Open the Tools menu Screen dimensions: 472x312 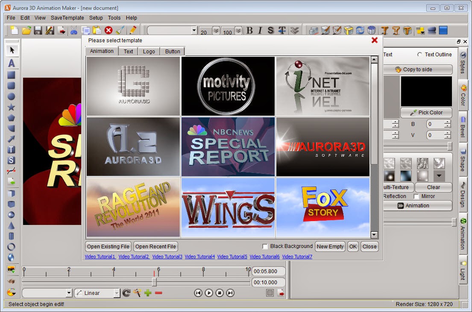coord(114,18)
